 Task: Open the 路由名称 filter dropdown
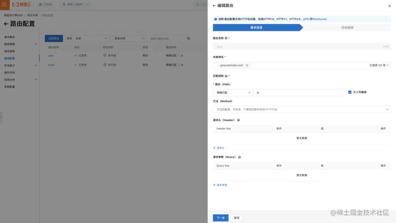coord(129,39)
